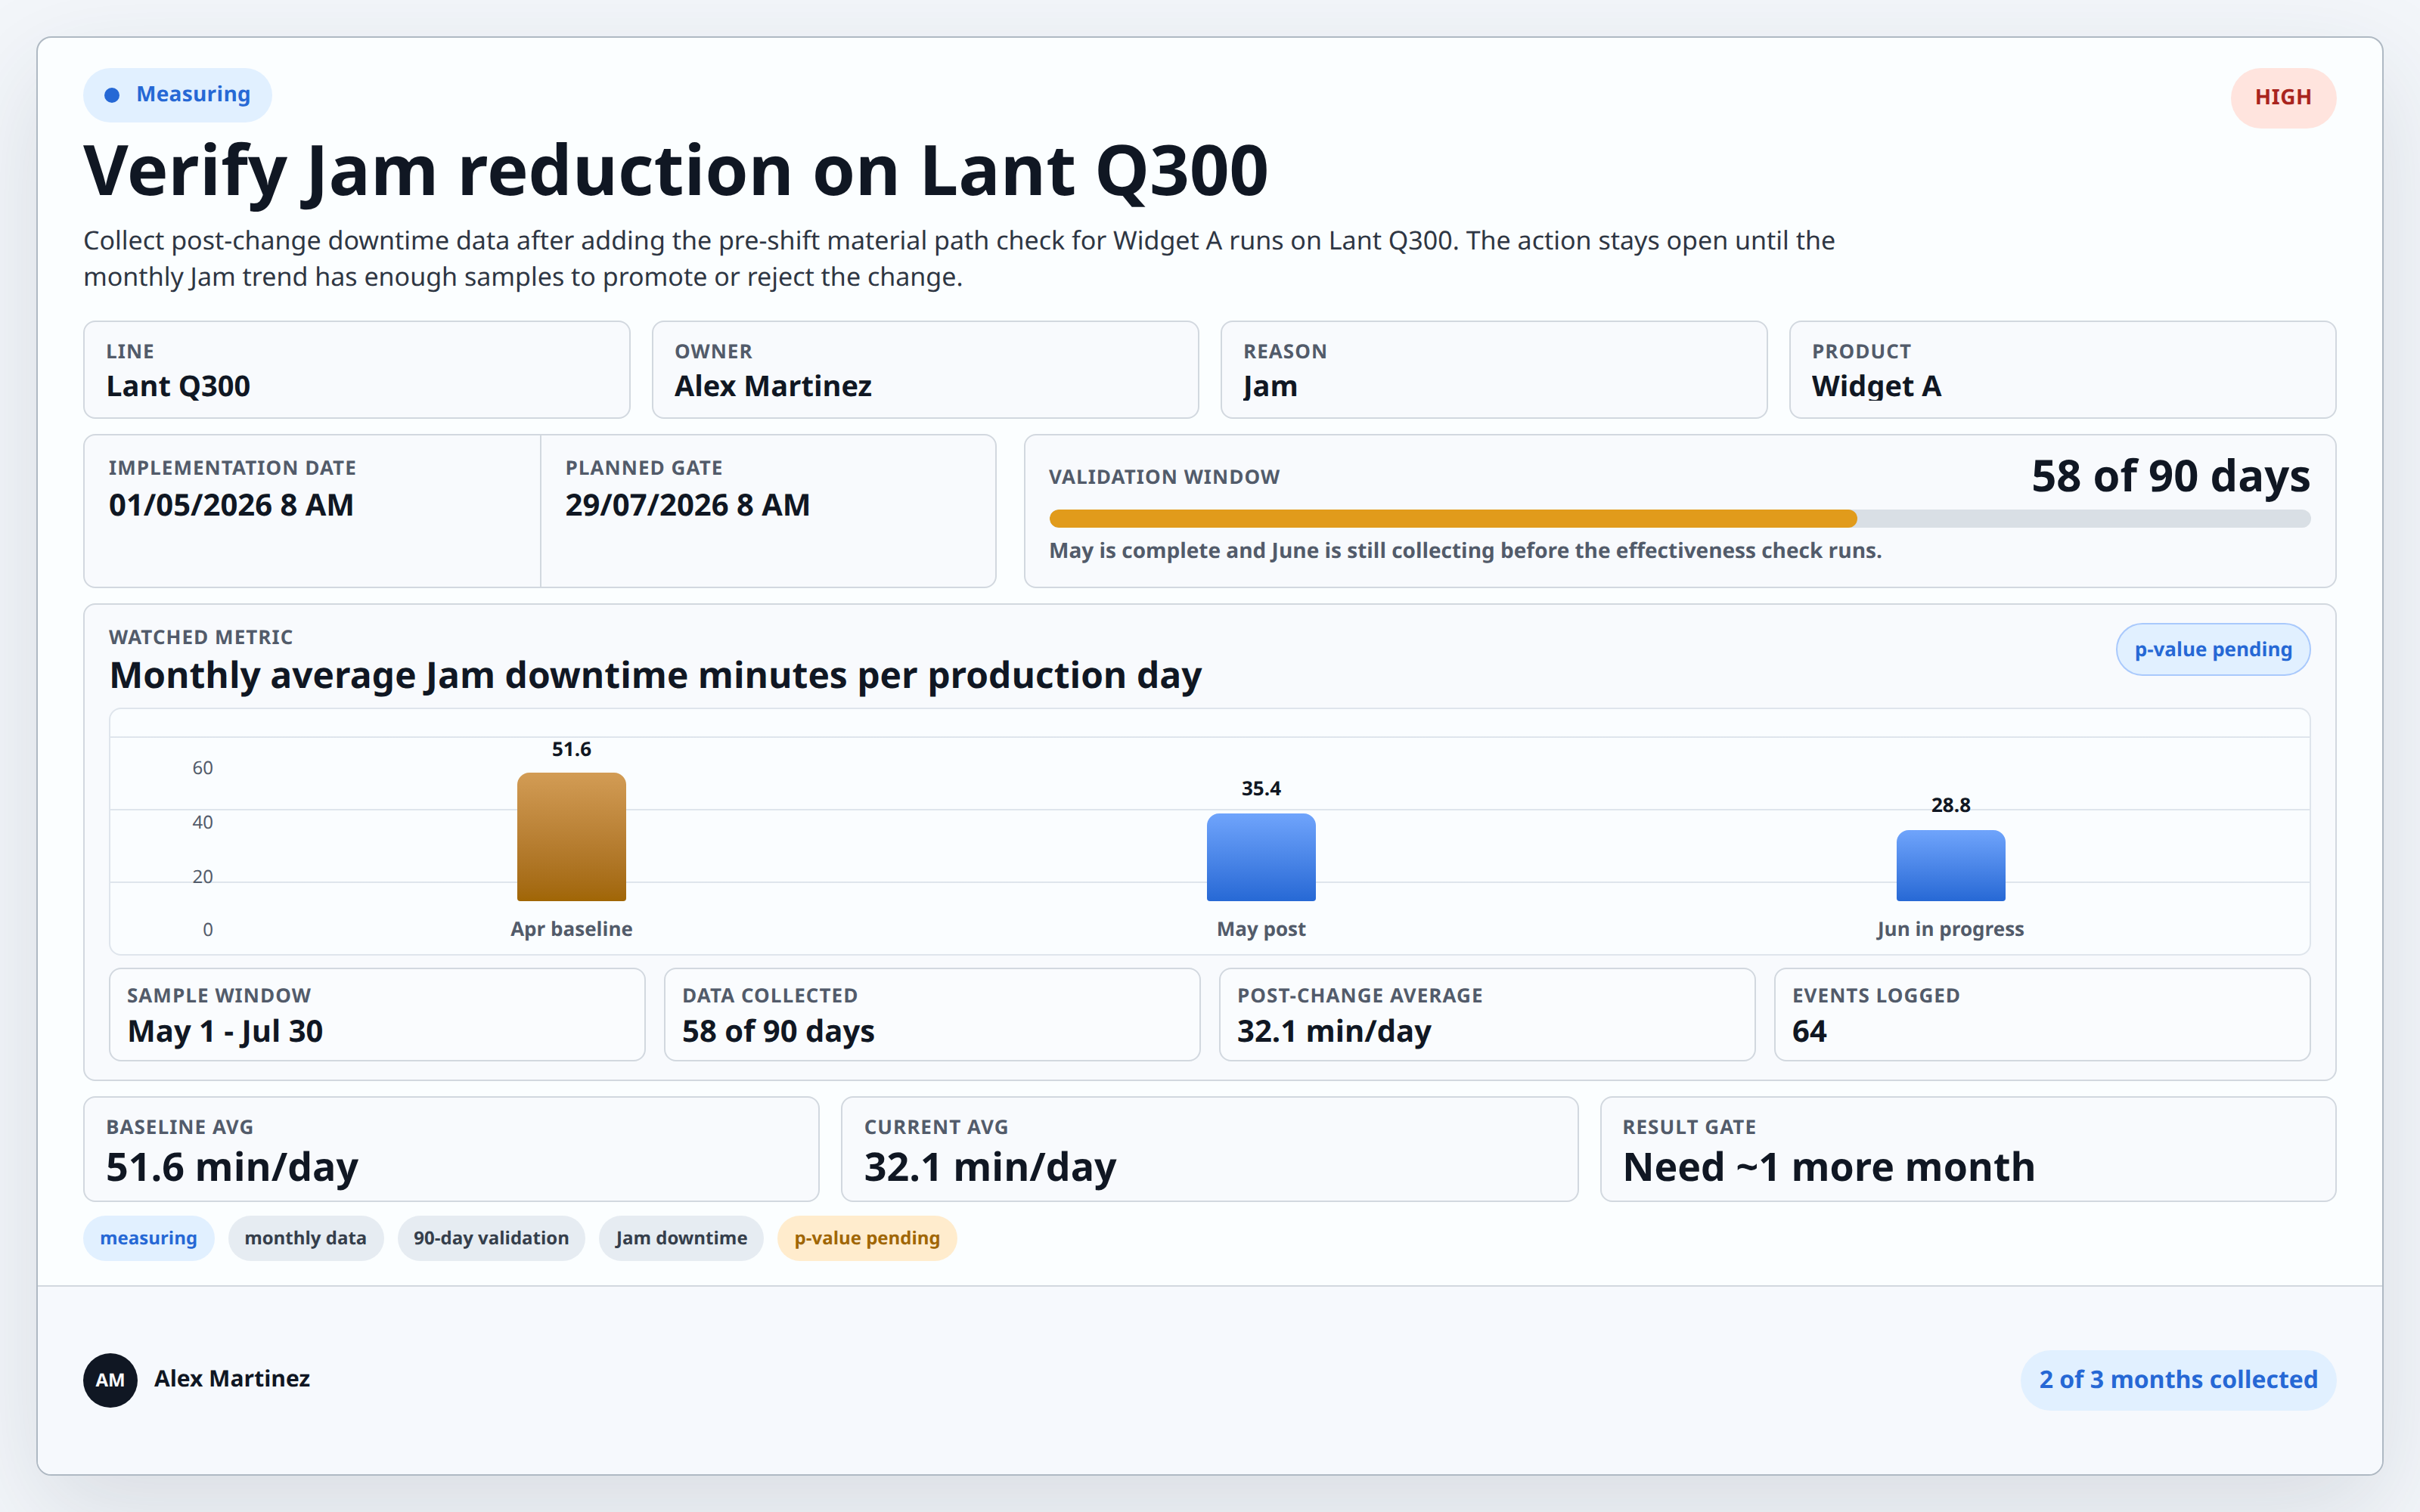This screenshot has width=2420, height=1512.
Task: Click the monthly data tag chip
Action: pyautogui.click(x=305, y=1238)
